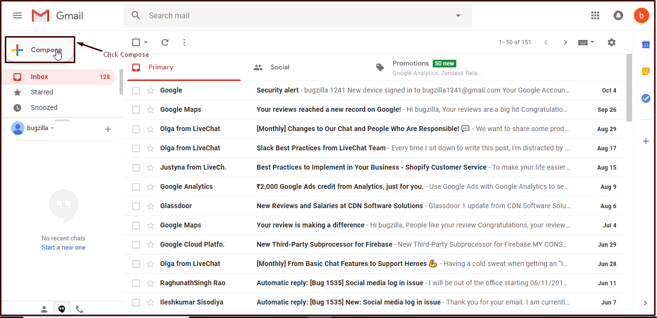
Task: Click the Search mail input field
Action: (x=289, y=15)
